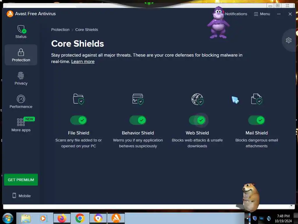Click the speaker icon in system tray
This screenshot has height=224, width=298.
click(x=269, y=218)
